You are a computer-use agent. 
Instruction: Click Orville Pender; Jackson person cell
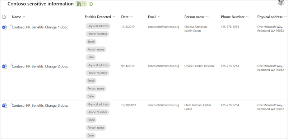click(199, 66)
